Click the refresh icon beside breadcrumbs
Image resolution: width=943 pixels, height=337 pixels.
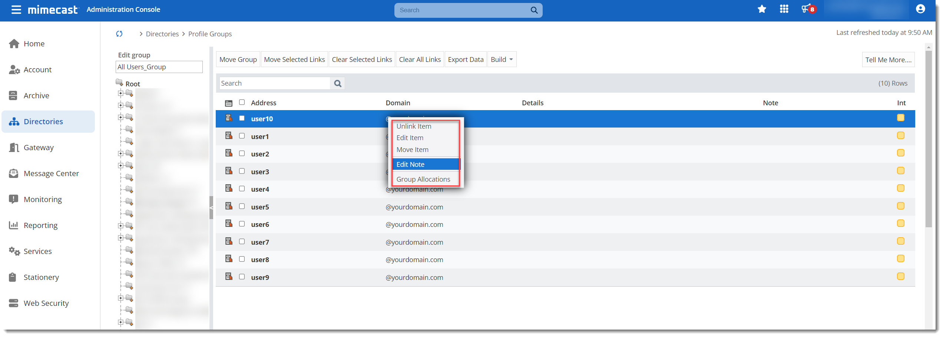(119, 34)
